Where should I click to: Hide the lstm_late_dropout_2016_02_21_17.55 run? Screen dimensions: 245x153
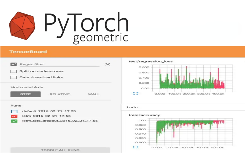tap(14, 121)
